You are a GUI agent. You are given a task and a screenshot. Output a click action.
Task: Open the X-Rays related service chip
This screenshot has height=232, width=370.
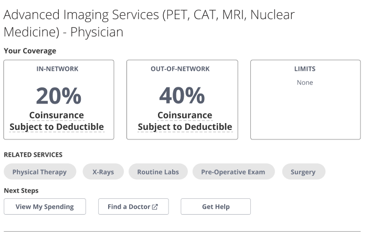click(103, 172)
